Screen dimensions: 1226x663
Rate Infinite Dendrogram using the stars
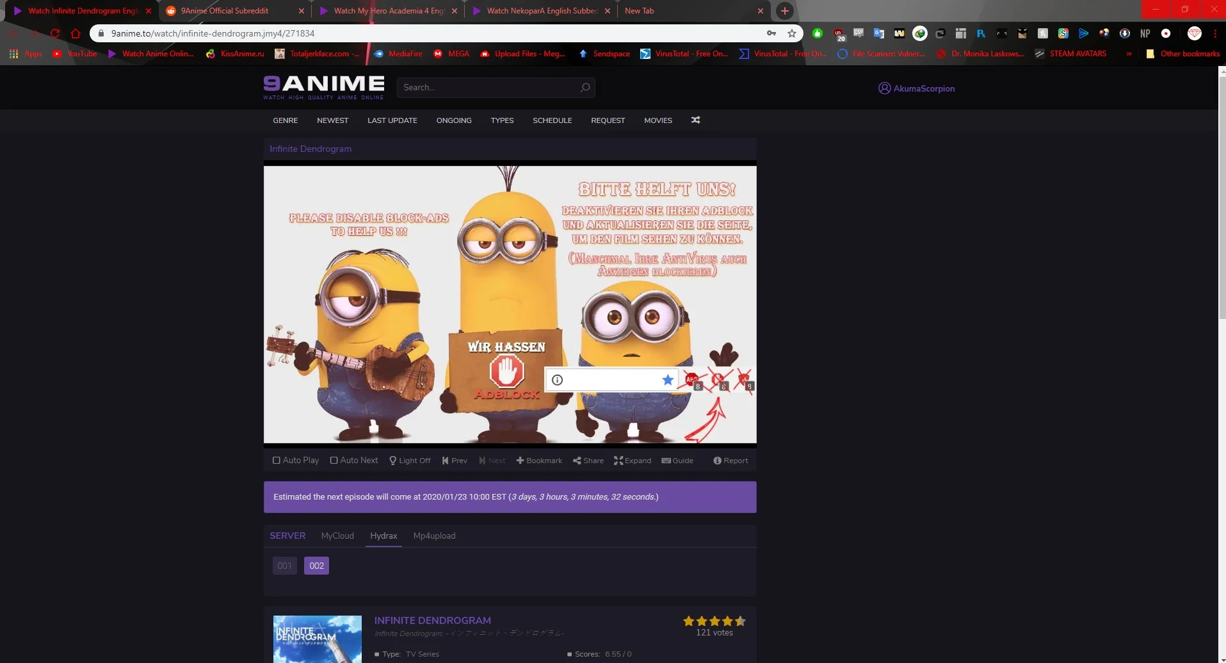713,621
